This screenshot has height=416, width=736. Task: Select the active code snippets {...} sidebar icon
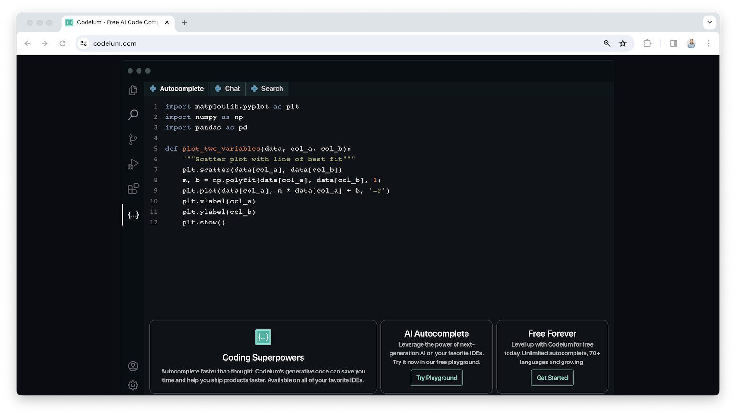(x=133, y=214)
